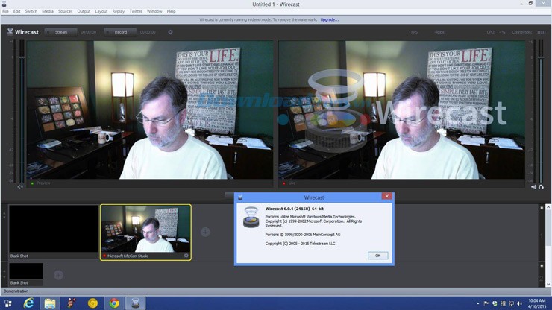Follow the Upgrade link in demo banner

(x=330, y=19)
